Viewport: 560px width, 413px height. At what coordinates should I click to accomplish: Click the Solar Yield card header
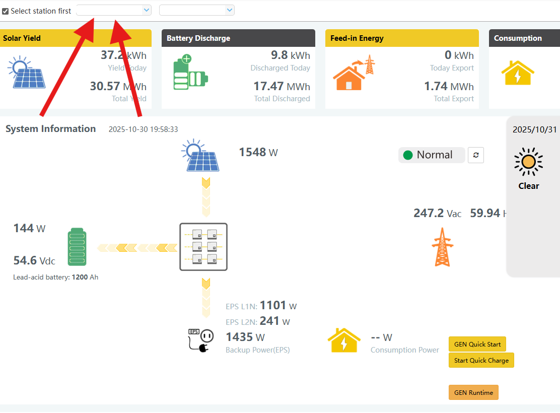(76, 38)
